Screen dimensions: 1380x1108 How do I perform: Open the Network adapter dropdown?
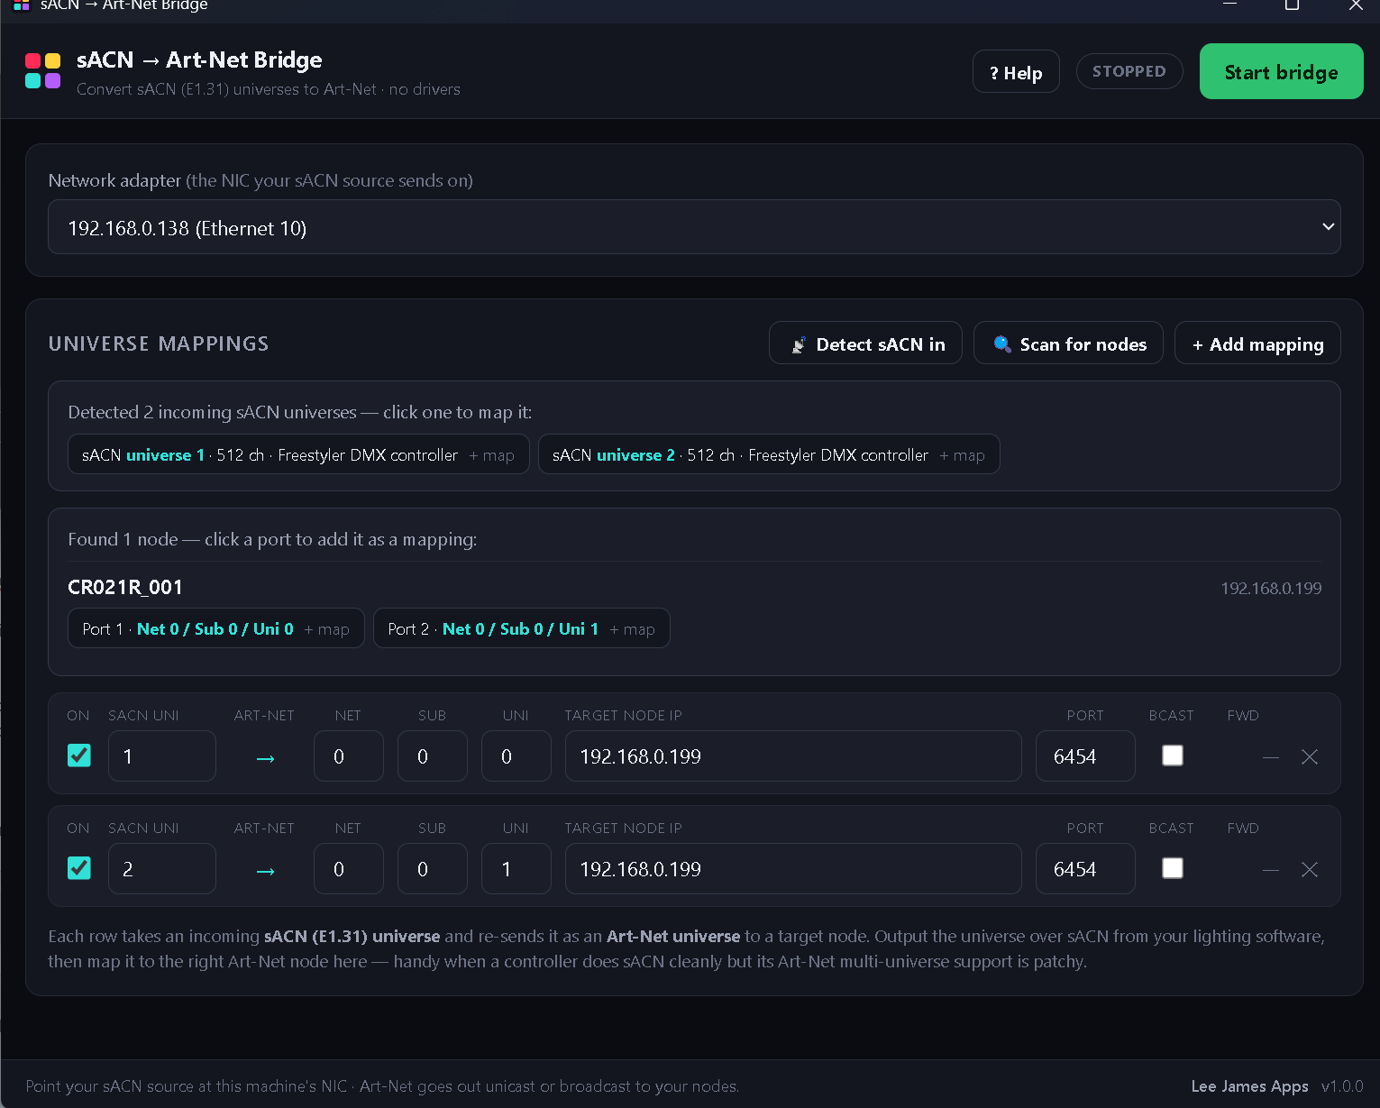(694, 227)
